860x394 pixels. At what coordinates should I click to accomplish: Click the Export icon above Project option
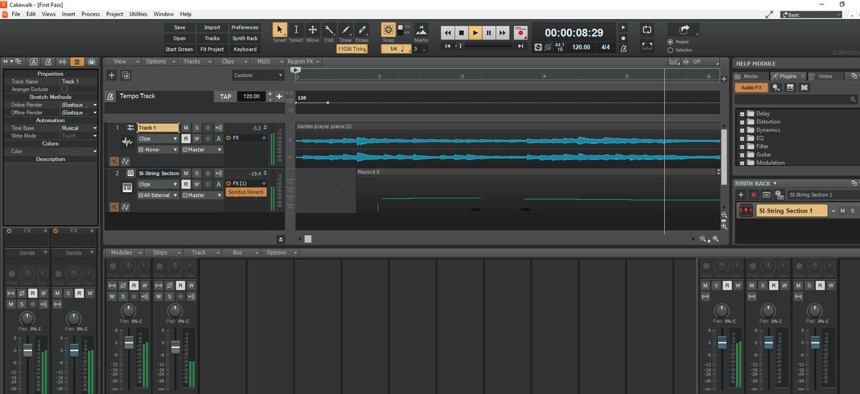point(684,29)
